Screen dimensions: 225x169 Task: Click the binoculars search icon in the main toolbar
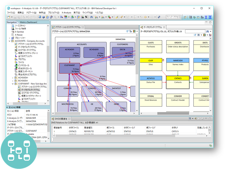91,17
